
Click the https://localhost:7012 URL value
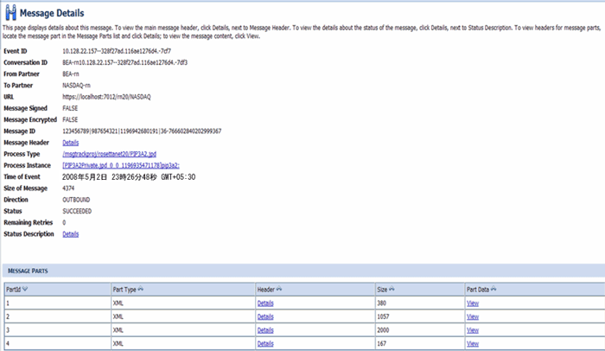106,97
